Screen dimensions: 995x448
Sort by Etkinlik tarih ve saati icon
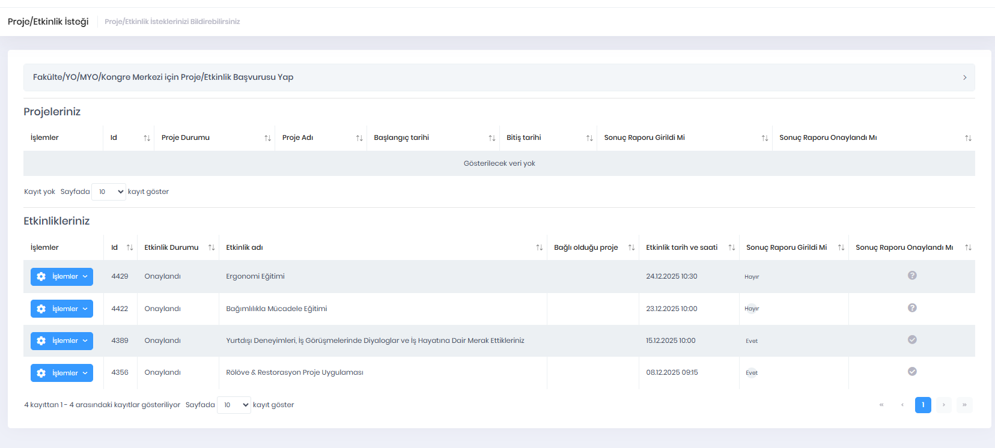(x=731, y=247)
